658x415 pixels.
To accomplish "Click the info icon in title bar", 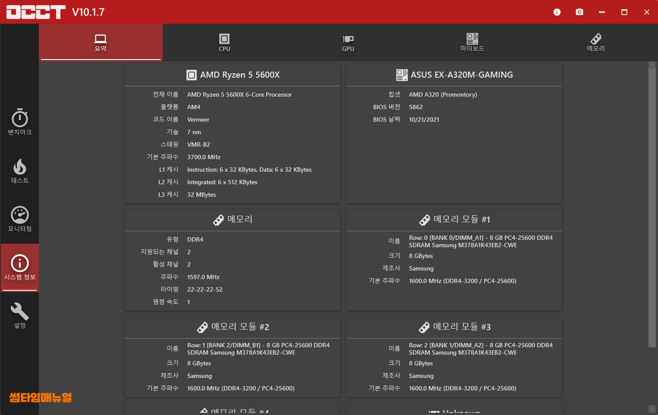I will [x=557, y=12].
